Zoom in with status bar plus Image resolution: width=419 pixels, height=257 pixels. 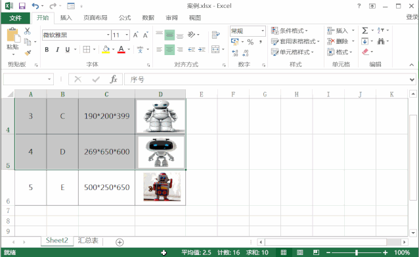pyautogui.click(x=385, y=252)
